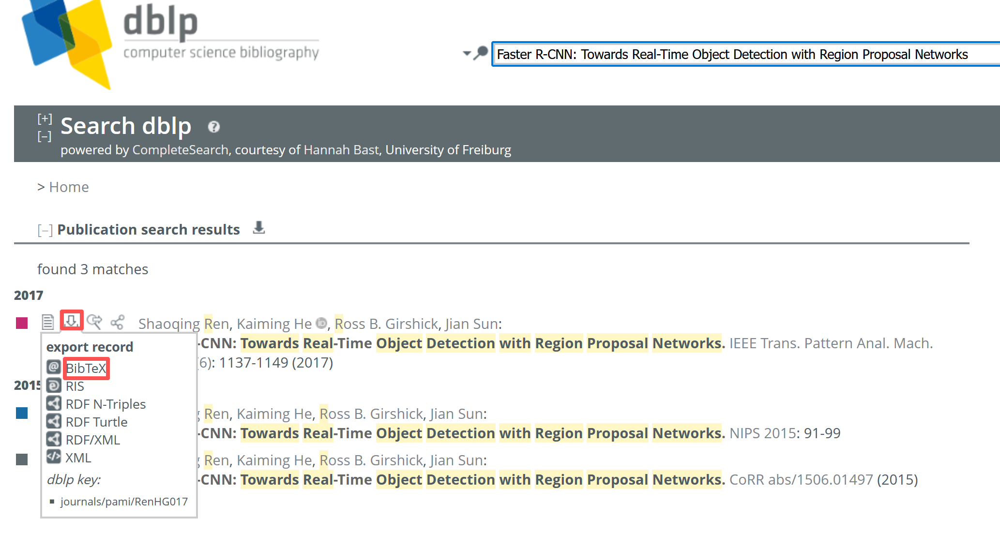
Task: Select the XML export option
Action: (78, 458)
